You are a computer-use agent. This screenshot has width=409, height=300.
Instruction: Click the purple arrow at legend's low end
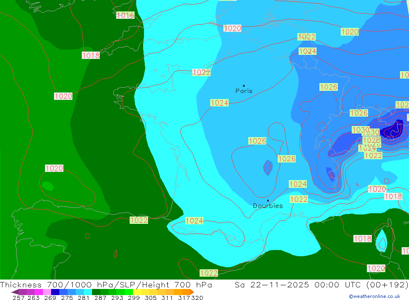pos(15,292)
